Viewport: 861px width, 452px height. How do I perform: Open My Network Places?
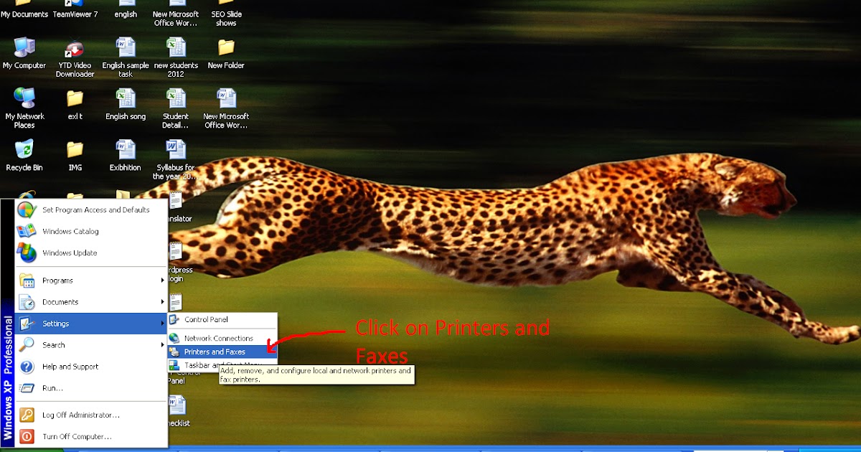24,102
